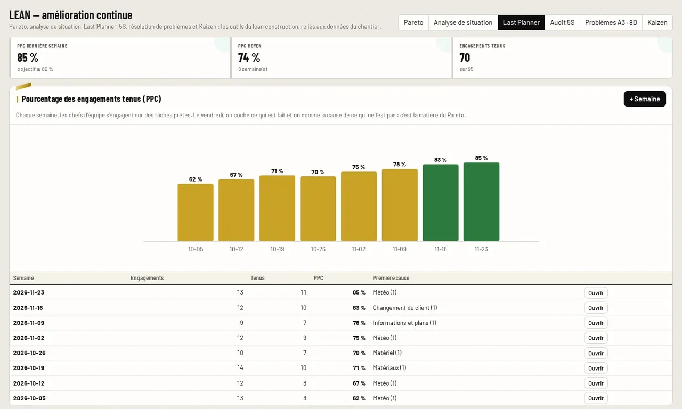The height and width of the screenshot is (409, 682).
Task: Open week 2026-11-02 with Ouvrir
Action: pos(596,338)
